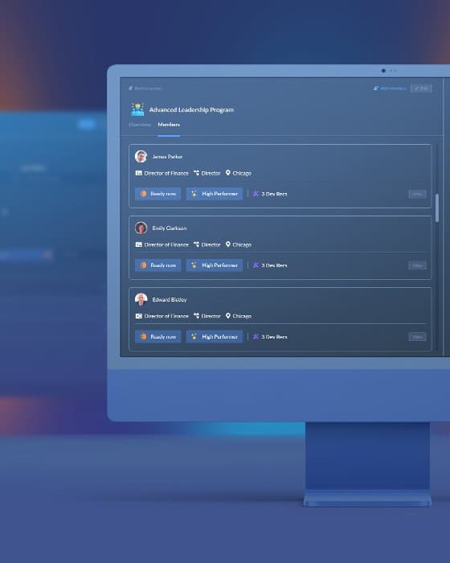Click Director of Finance text for Edward Bisley
The image size is (450, 563).
click(166, 316)
